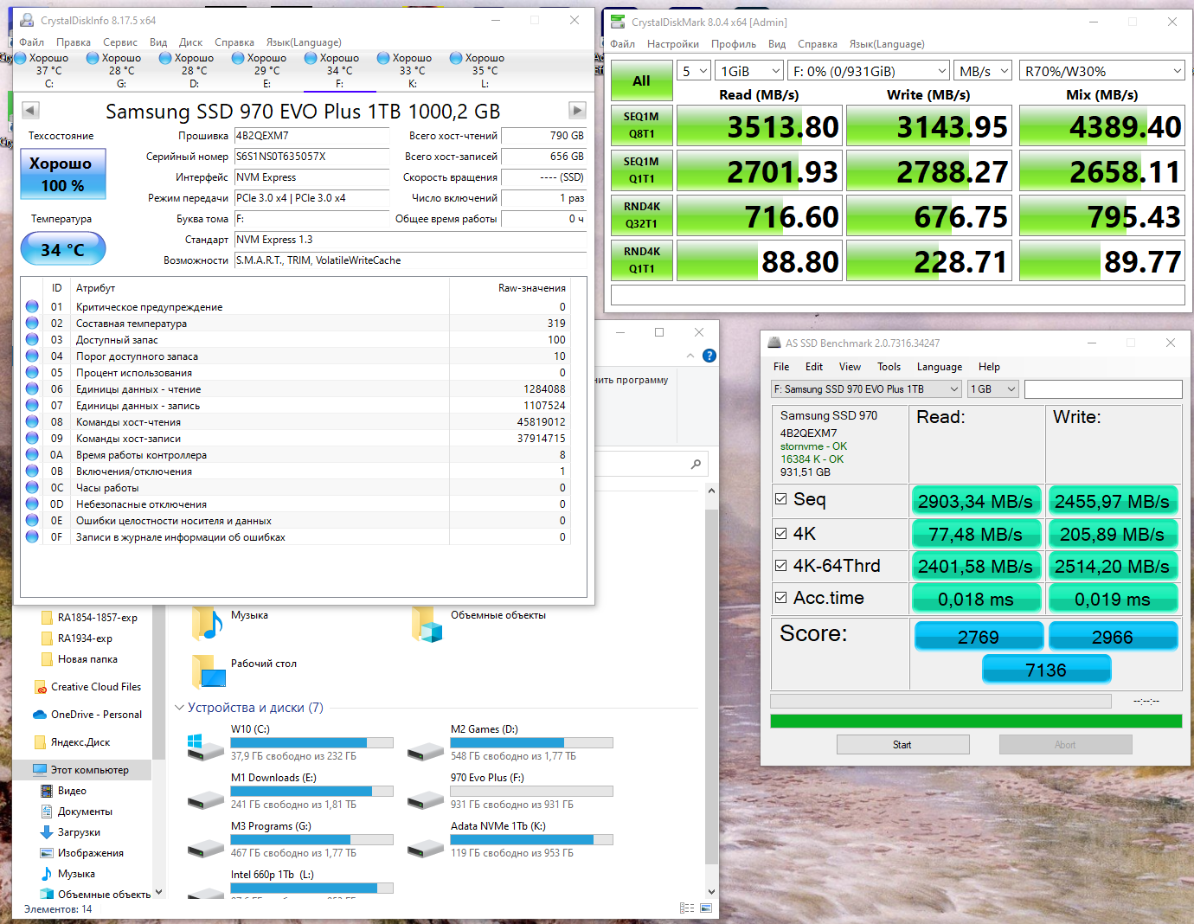Run the RND4K Q32T1 test
Viewport: 1194px width, 924px height.
tap(641, 215)
